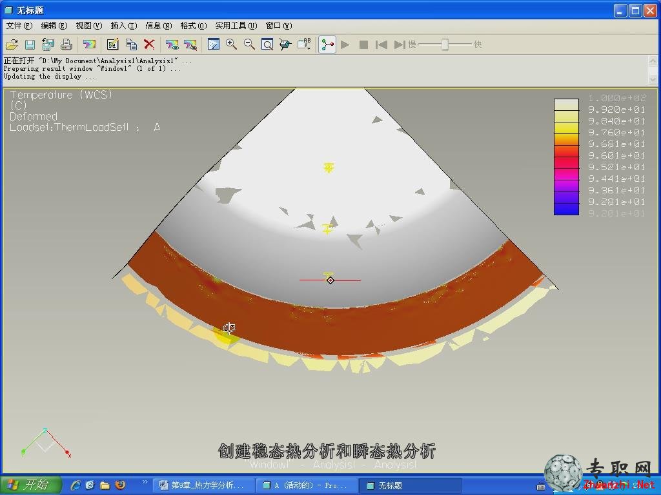Launch Firefox from quick launch
The height and width of the screenshot is (495, 661).
point(120,485)
